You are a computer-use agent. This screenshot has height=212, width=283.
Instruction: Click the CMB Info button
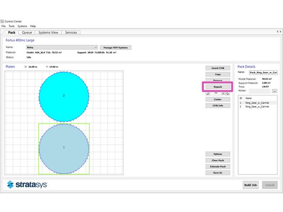(x=218, y=106)
